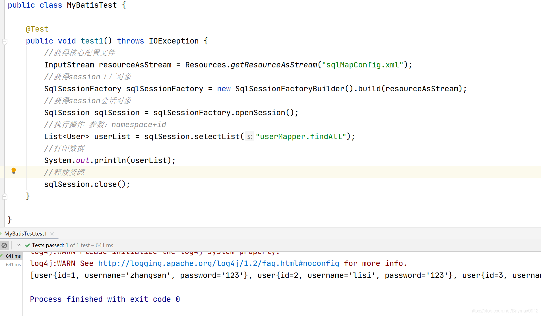The image size is (541, 316).
Task: Click the yellow lightbulb intention icon
Action: tap(13, 171)
